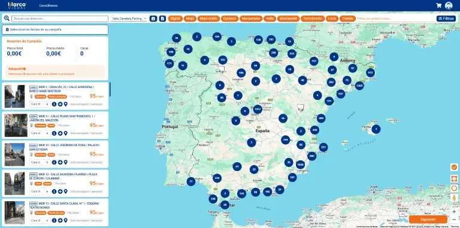The width and height of the screenshot is (460, 228).
Task: Show info for the MUR 1 listing
Action: coord(55,104)
